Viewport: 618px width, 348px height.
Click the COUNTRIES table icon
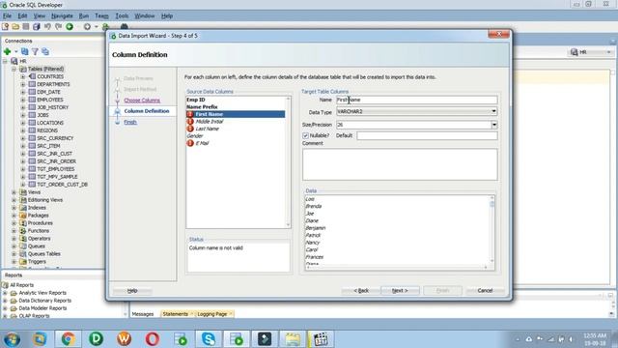coord(32,76)
